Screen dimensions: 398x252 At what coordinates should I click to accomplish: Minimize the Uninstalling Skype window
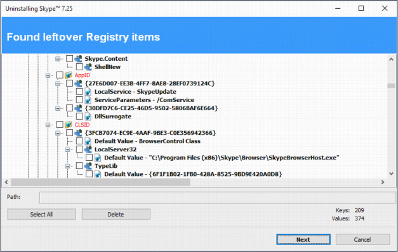point(338,8)
